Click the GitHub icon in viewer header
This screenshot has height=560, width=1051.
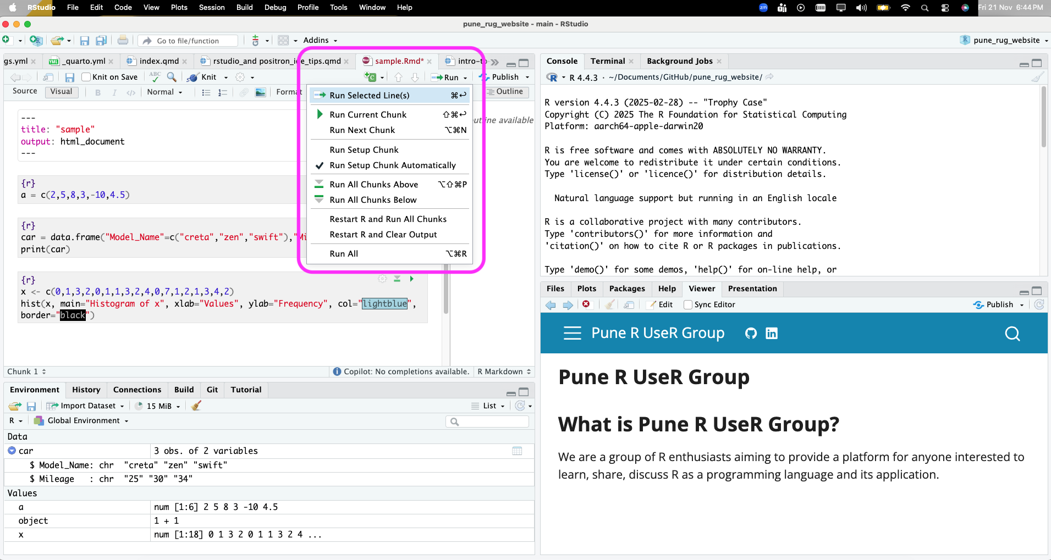751,334
